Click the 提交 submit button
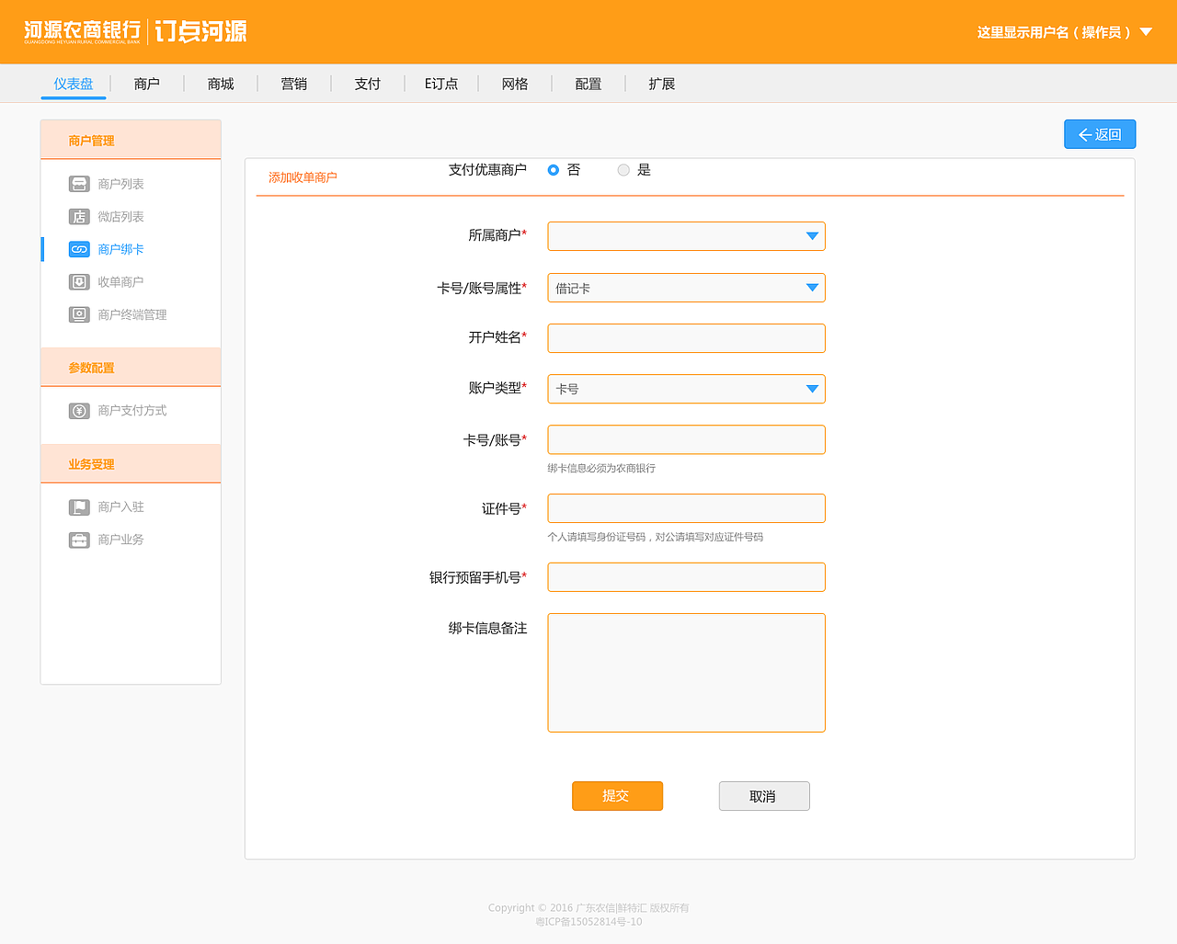Image resolution: width=1177 pixels, height=944 pixels. click(x=617, y=796)
